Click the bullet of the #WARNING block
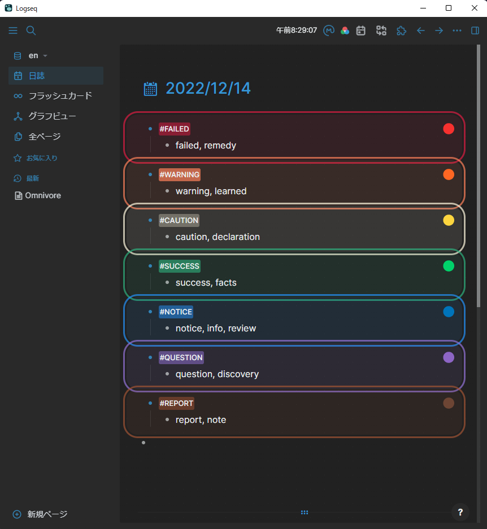 (150, 175)
